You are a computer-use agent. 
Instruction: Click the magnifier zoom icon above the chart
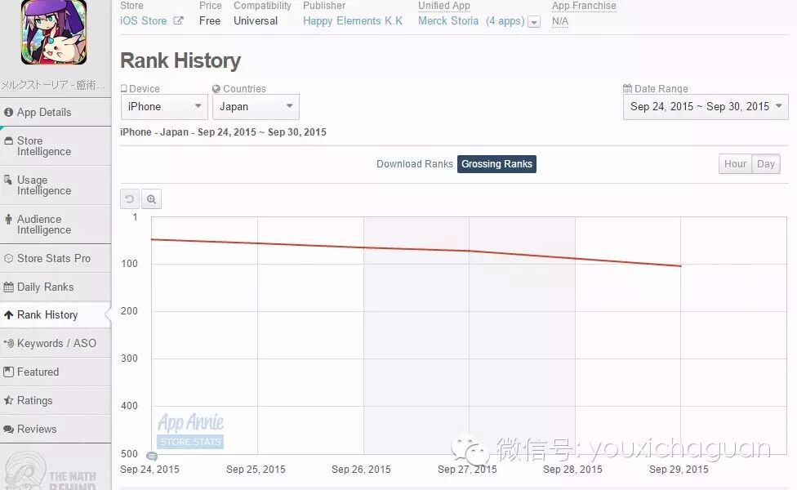(x=152, y=198)
